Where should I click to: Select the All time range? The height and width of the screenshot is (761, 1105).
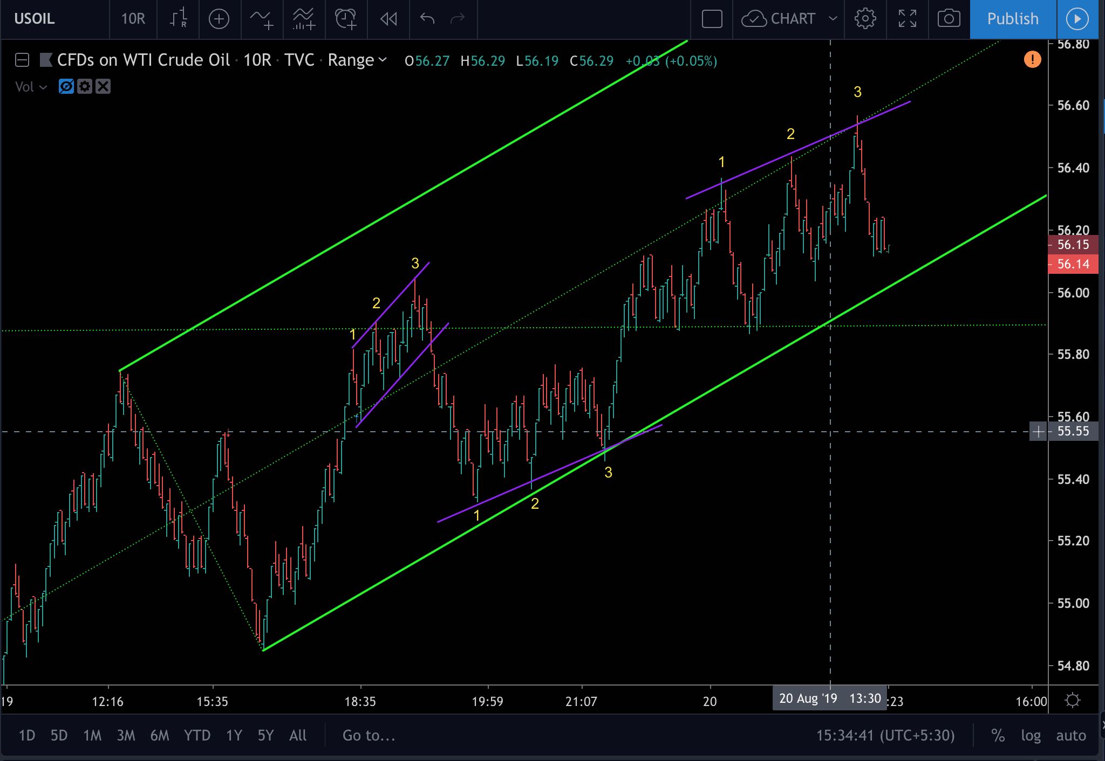click(298, 736)
